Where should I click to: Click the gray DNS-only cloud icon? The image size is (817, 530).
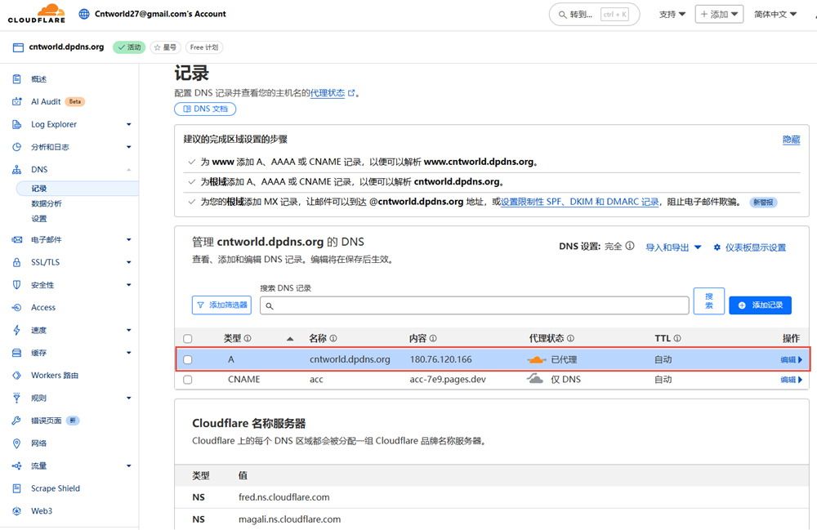click(535, 378)
